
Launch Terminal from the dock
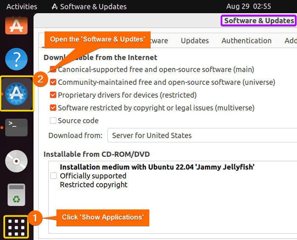(x=16, y=127)
